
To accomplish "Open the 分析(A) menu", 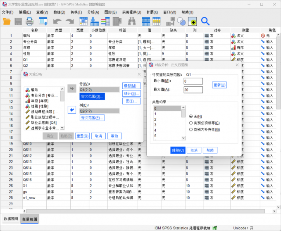I will click(93, 12).
